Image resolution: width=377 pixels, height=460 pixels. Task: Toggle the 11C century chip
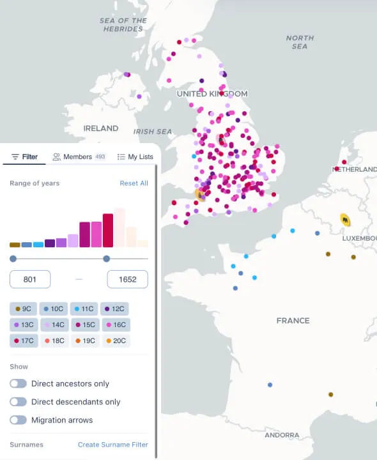pos(84,309)
